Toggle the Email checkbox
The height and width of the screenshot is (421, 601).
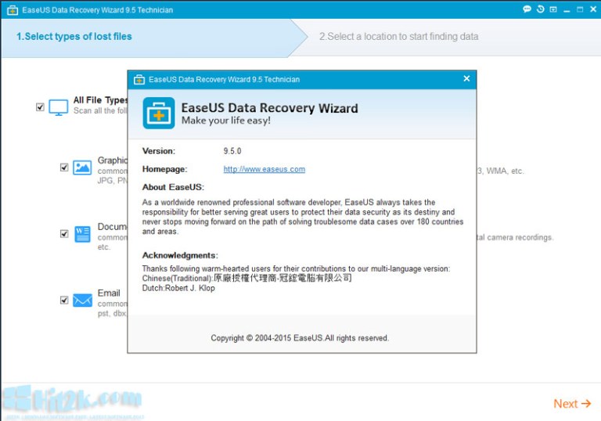[x=64, y=300]
